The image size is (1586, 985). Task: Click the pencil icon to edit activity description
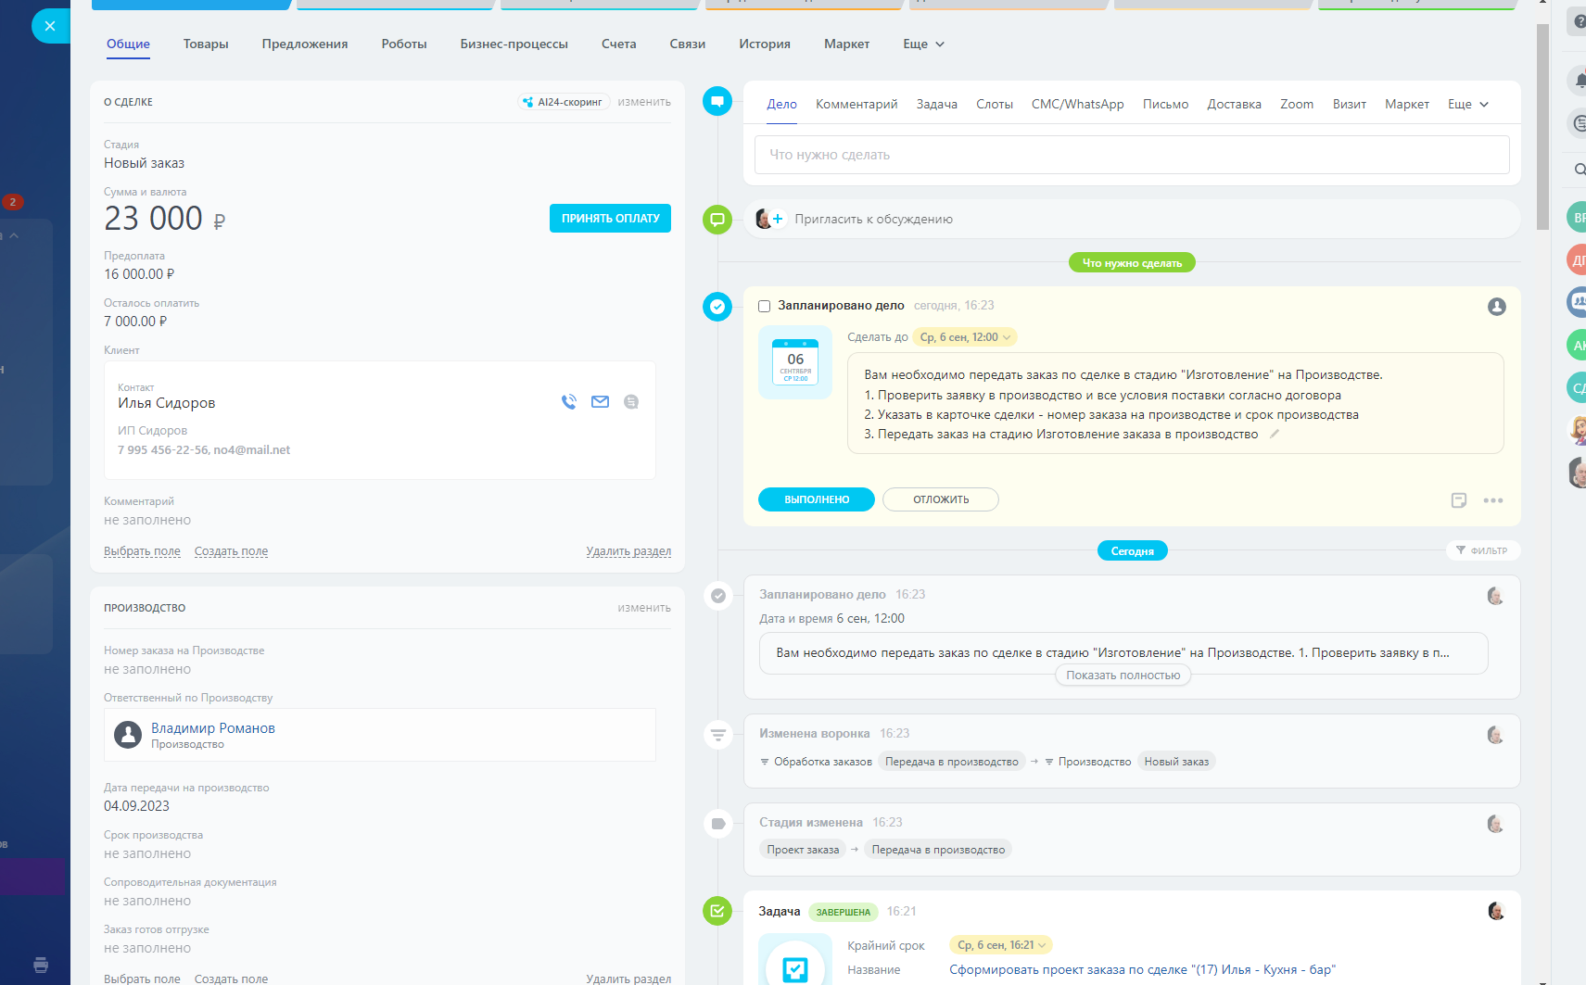[x=1275, y=434]
